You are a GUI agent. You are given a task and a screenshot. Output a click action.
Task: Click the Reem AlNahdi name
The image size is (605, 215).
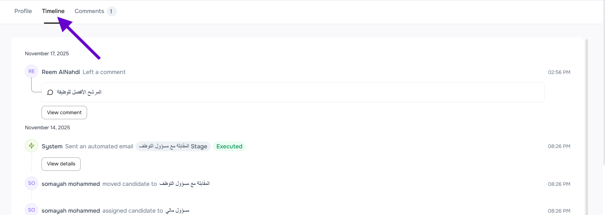coord(61,72)
